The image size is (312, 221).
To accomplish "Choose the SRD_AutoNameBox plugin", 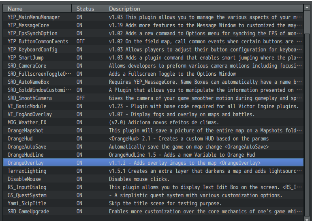I will tap(153, 82).
